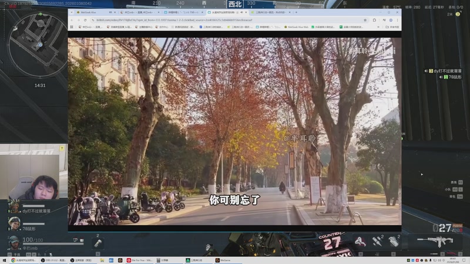Reload the bilibili video page
The width and height of the screenshot is (470, 264).
click(85, 20)
